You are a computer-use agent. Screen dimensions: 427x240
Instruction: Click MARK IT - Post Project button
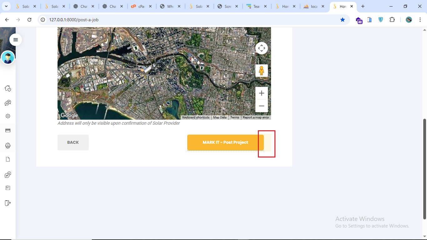coord(225,142)
